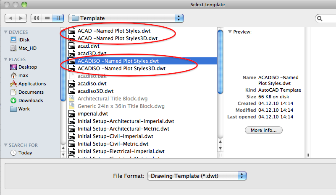Open Downloads from the sidebar
The image size is (336, 195).
tap(30, 100)
